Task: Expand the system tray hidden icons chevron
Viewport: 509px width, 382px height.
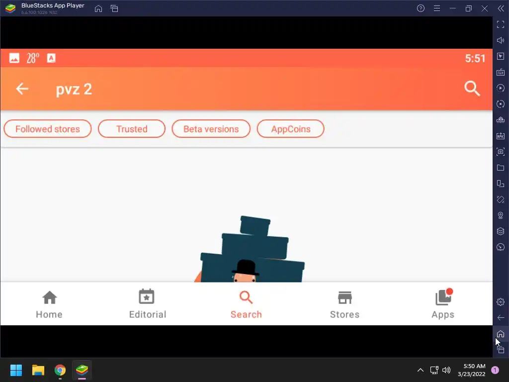Action: click(421, 370)
